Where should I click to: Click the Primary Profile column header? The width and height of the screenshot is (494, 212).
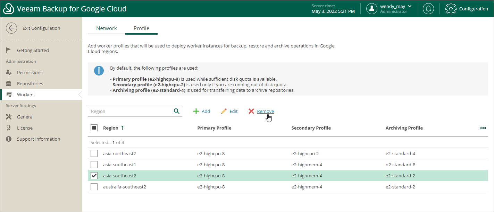[x=214, y=128]
